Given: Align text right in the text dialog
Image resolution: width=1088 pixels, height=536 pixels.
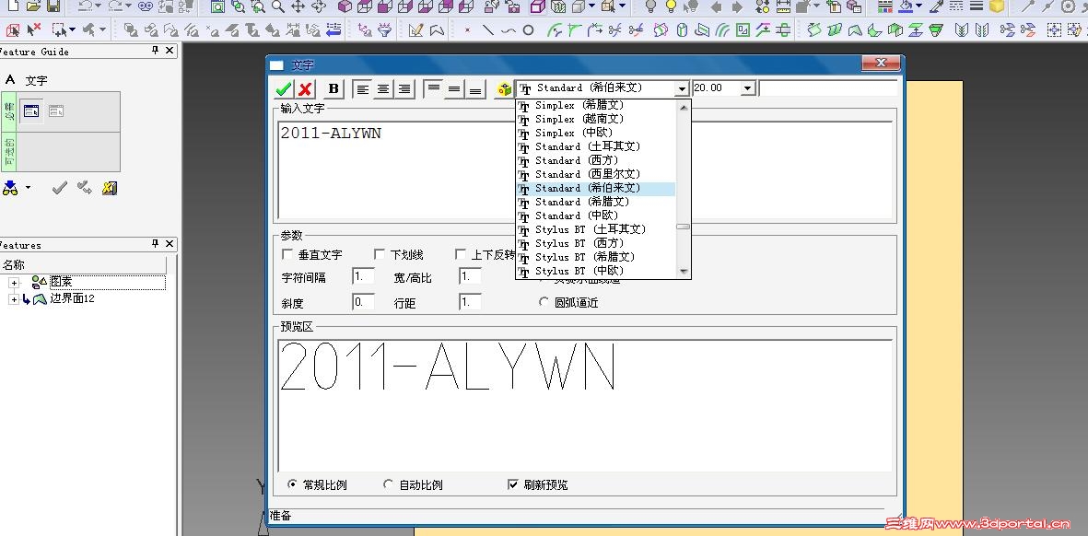Looking at the screenshot, I should pyautogui.click(x=404, y=88).
